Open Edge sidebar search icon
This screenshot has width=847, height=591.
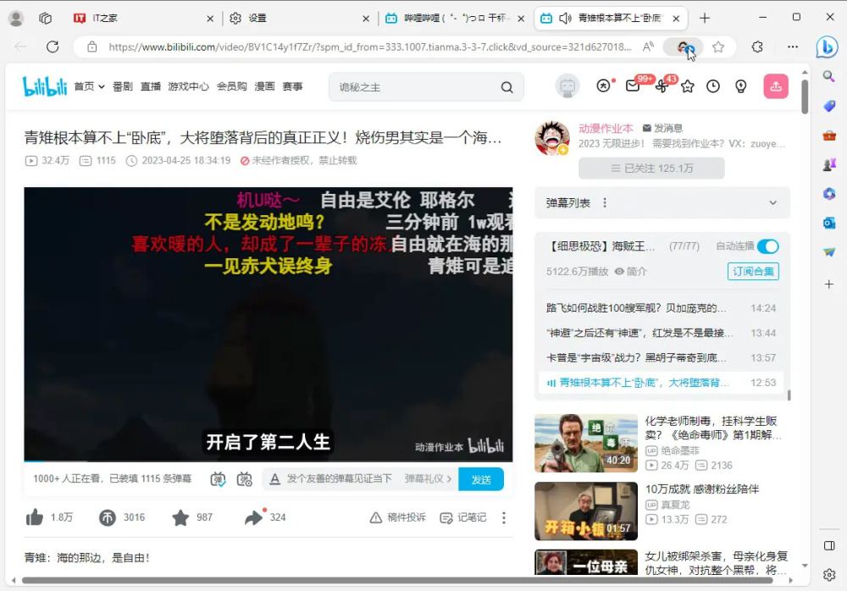[x=828, y=76]
